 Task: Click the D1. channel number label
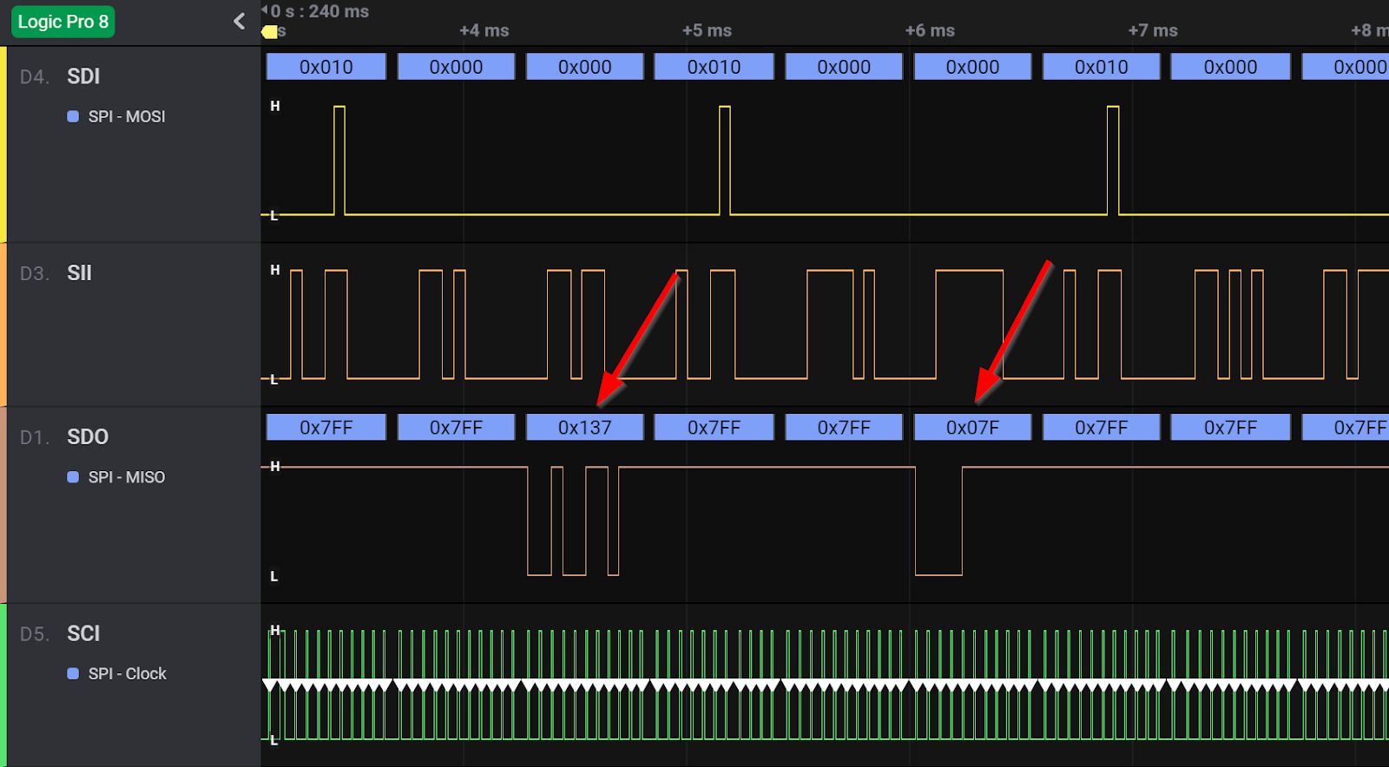point(35,437)
